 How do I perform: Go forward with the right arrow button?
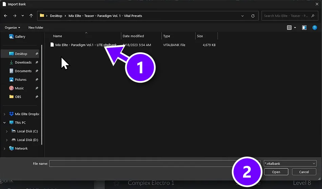click(x=15, y=16)
